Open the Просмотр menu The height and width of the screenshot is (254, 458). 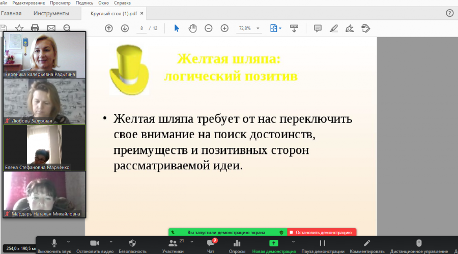pos(60,3)
